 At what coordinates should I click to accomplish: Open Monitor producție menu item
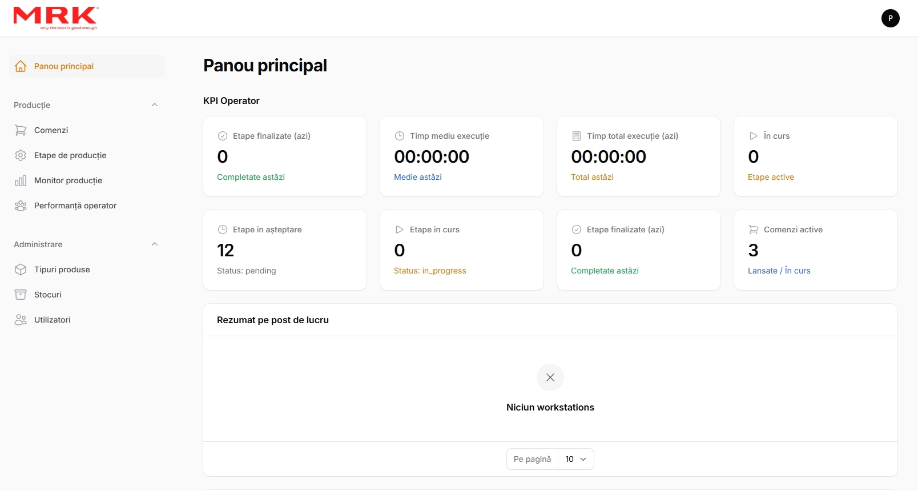click(x=68, y=180)
